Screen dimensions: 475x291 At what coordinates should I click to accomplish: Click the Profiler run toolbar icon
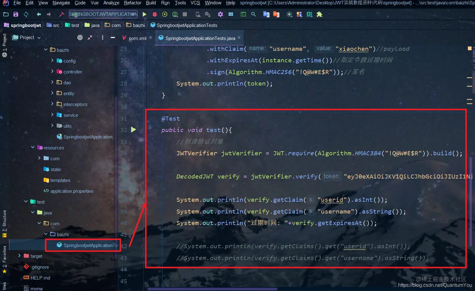(x=175, y=14)
